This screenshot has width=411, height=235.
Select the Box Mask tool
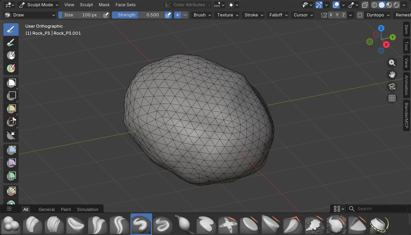[x=11, y=83]
